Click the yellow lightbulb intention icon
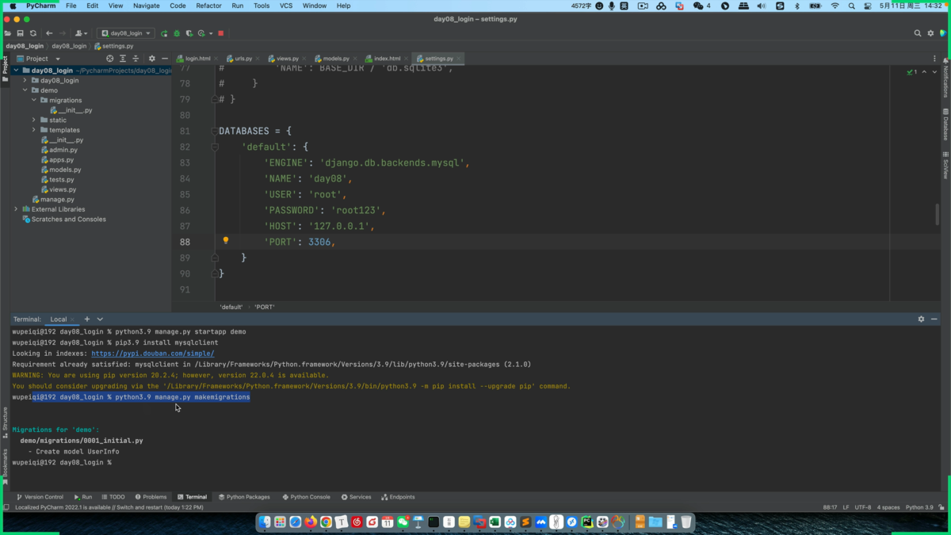 pyautogui.click(x=226, y=240)
